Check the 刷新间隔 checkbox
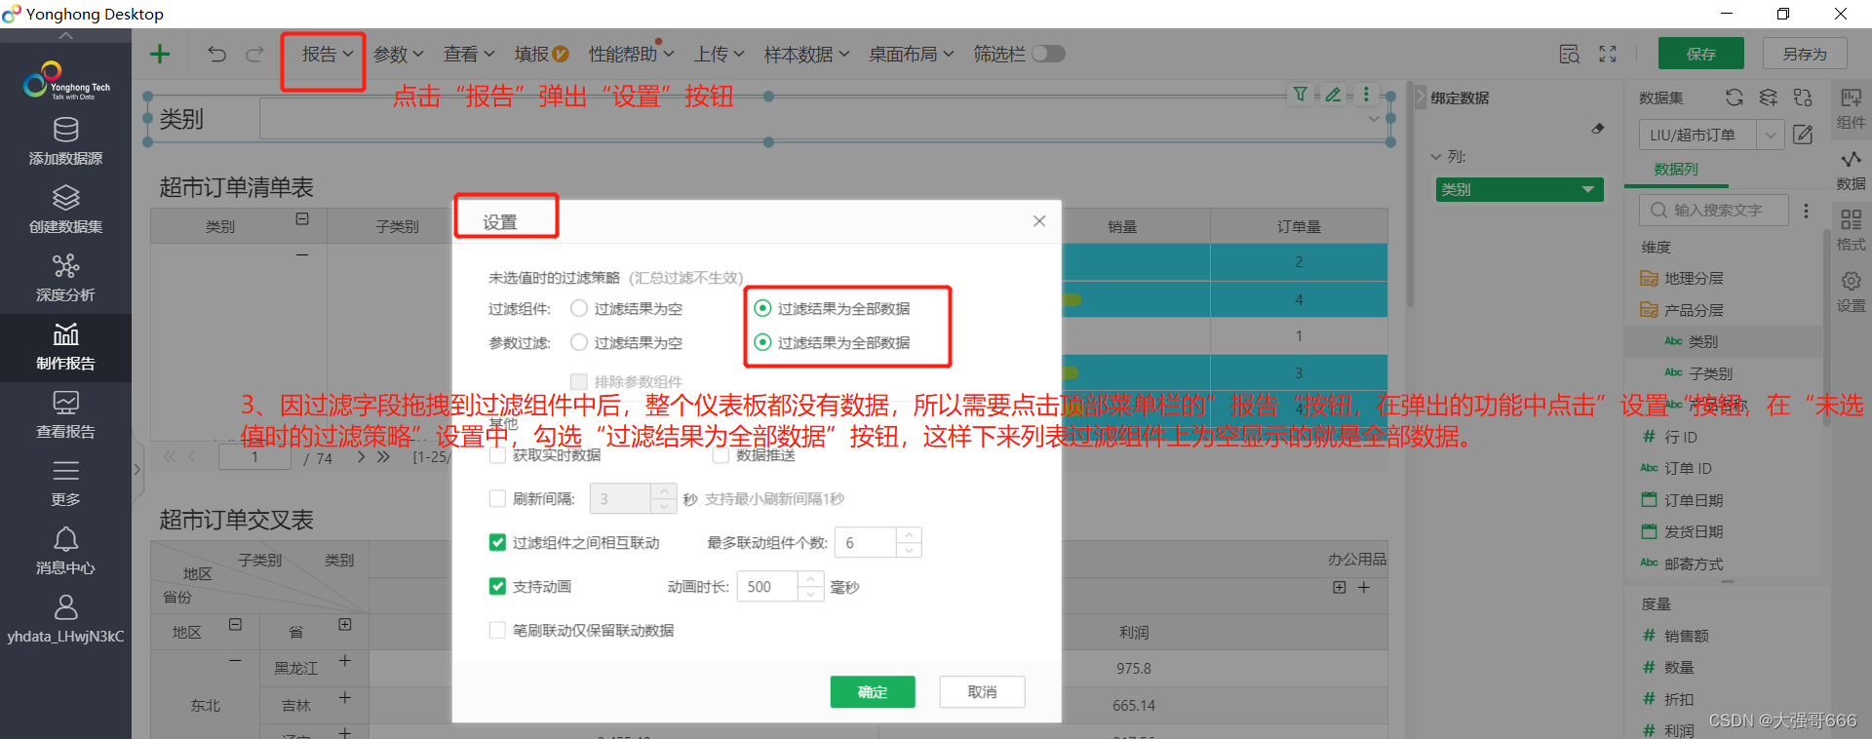This screenshot has height=739, width=1872. point(497,498)
